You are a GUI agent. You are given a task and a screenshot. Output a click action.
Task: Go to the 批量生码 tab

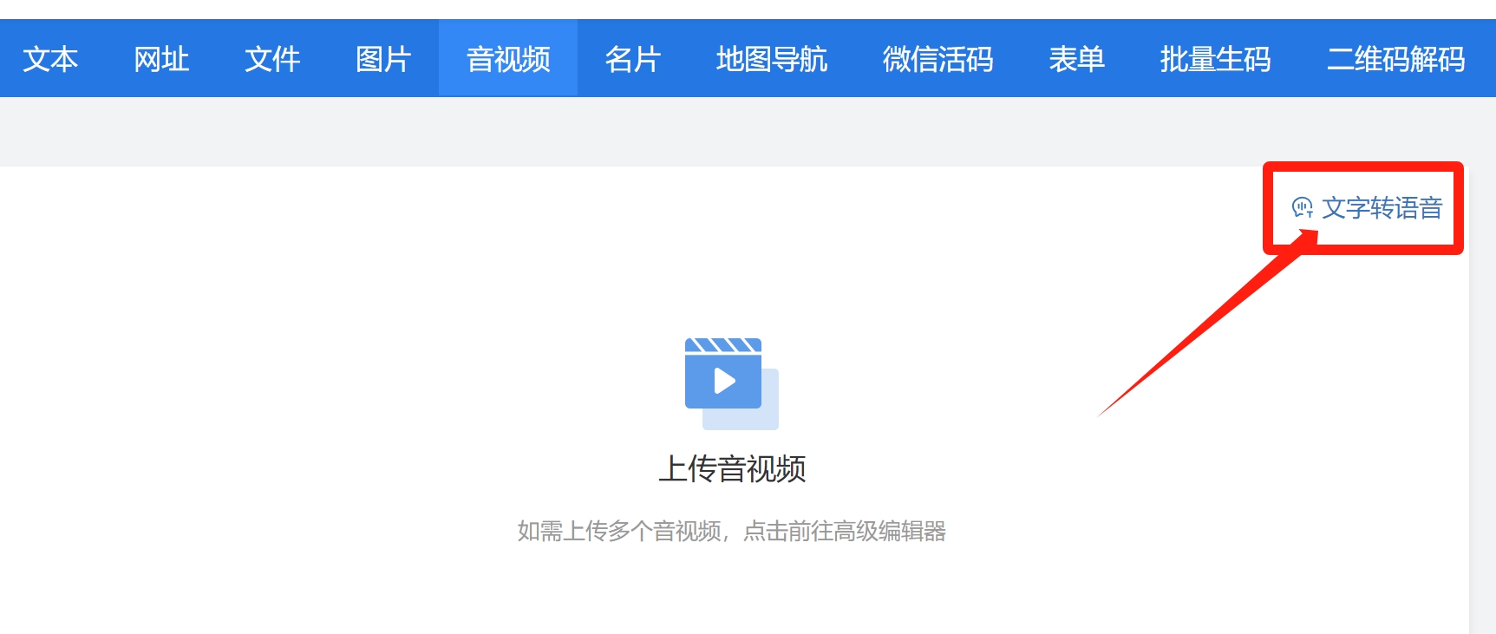click(x=1216, y=59)
